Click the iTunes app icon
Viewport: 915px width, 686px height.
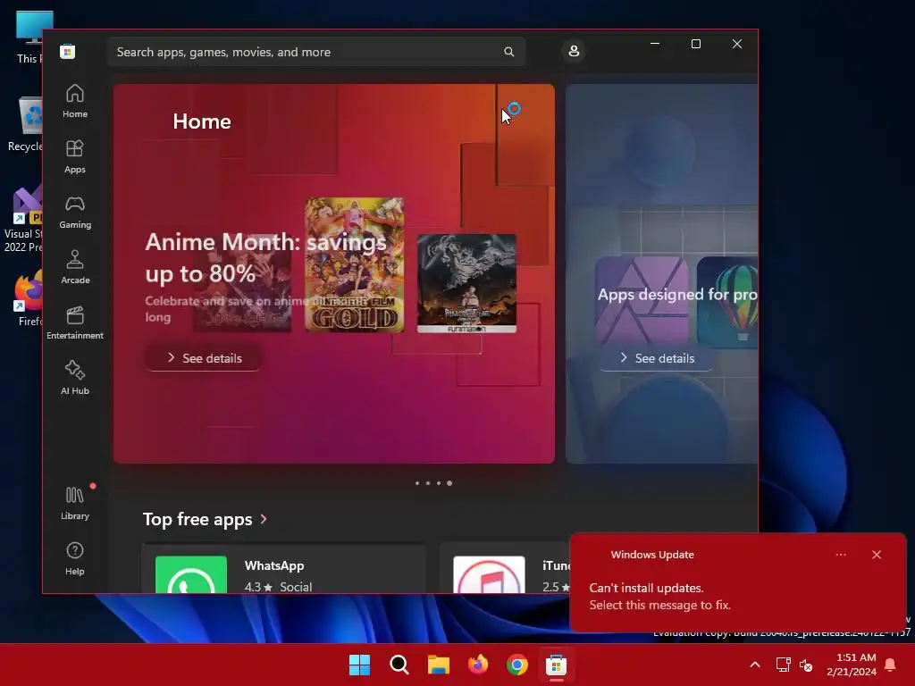(x=489, y=574)
